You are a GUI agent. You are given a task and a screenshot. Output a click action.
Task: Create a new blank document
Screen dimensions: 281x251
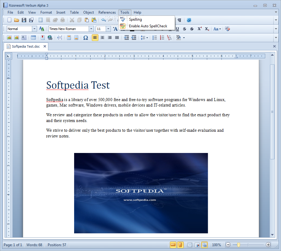[x=9, y=20]
